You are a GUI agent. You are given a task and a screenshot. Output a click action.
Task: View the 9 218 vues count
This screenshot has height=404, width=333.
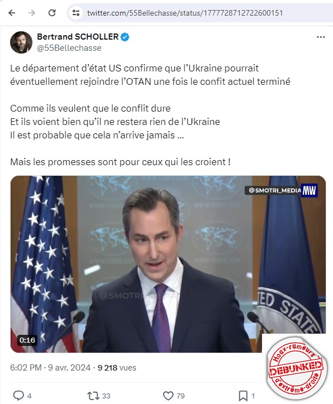117,368
